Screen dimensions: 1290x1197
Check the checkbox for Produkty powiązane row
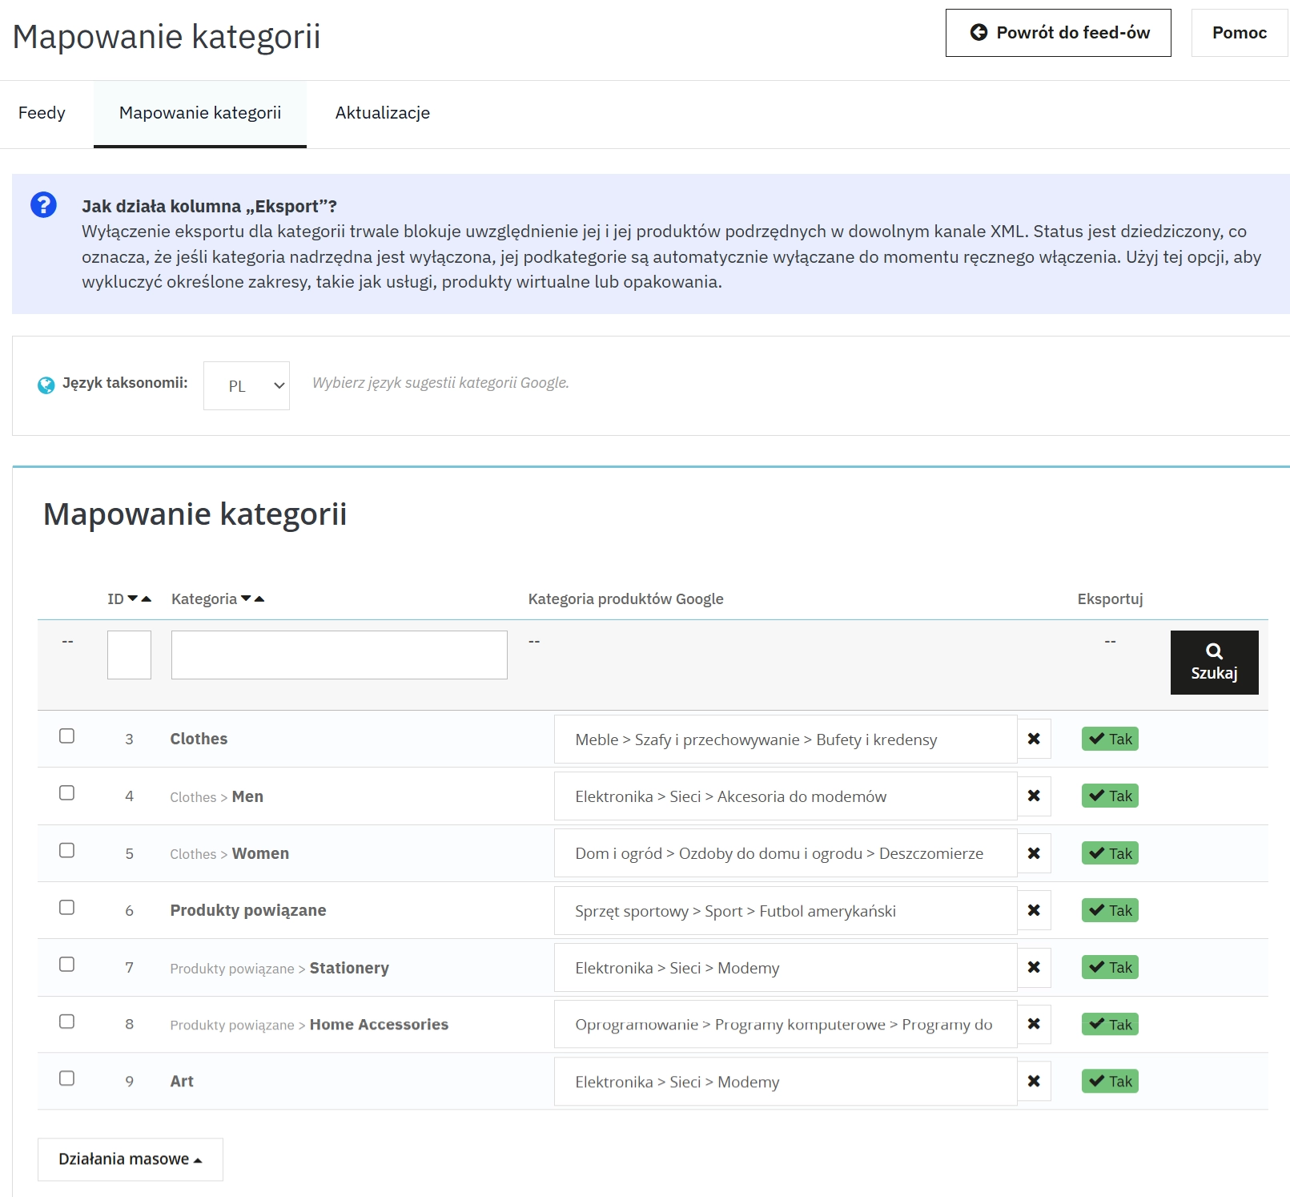[x=67, y=909]
